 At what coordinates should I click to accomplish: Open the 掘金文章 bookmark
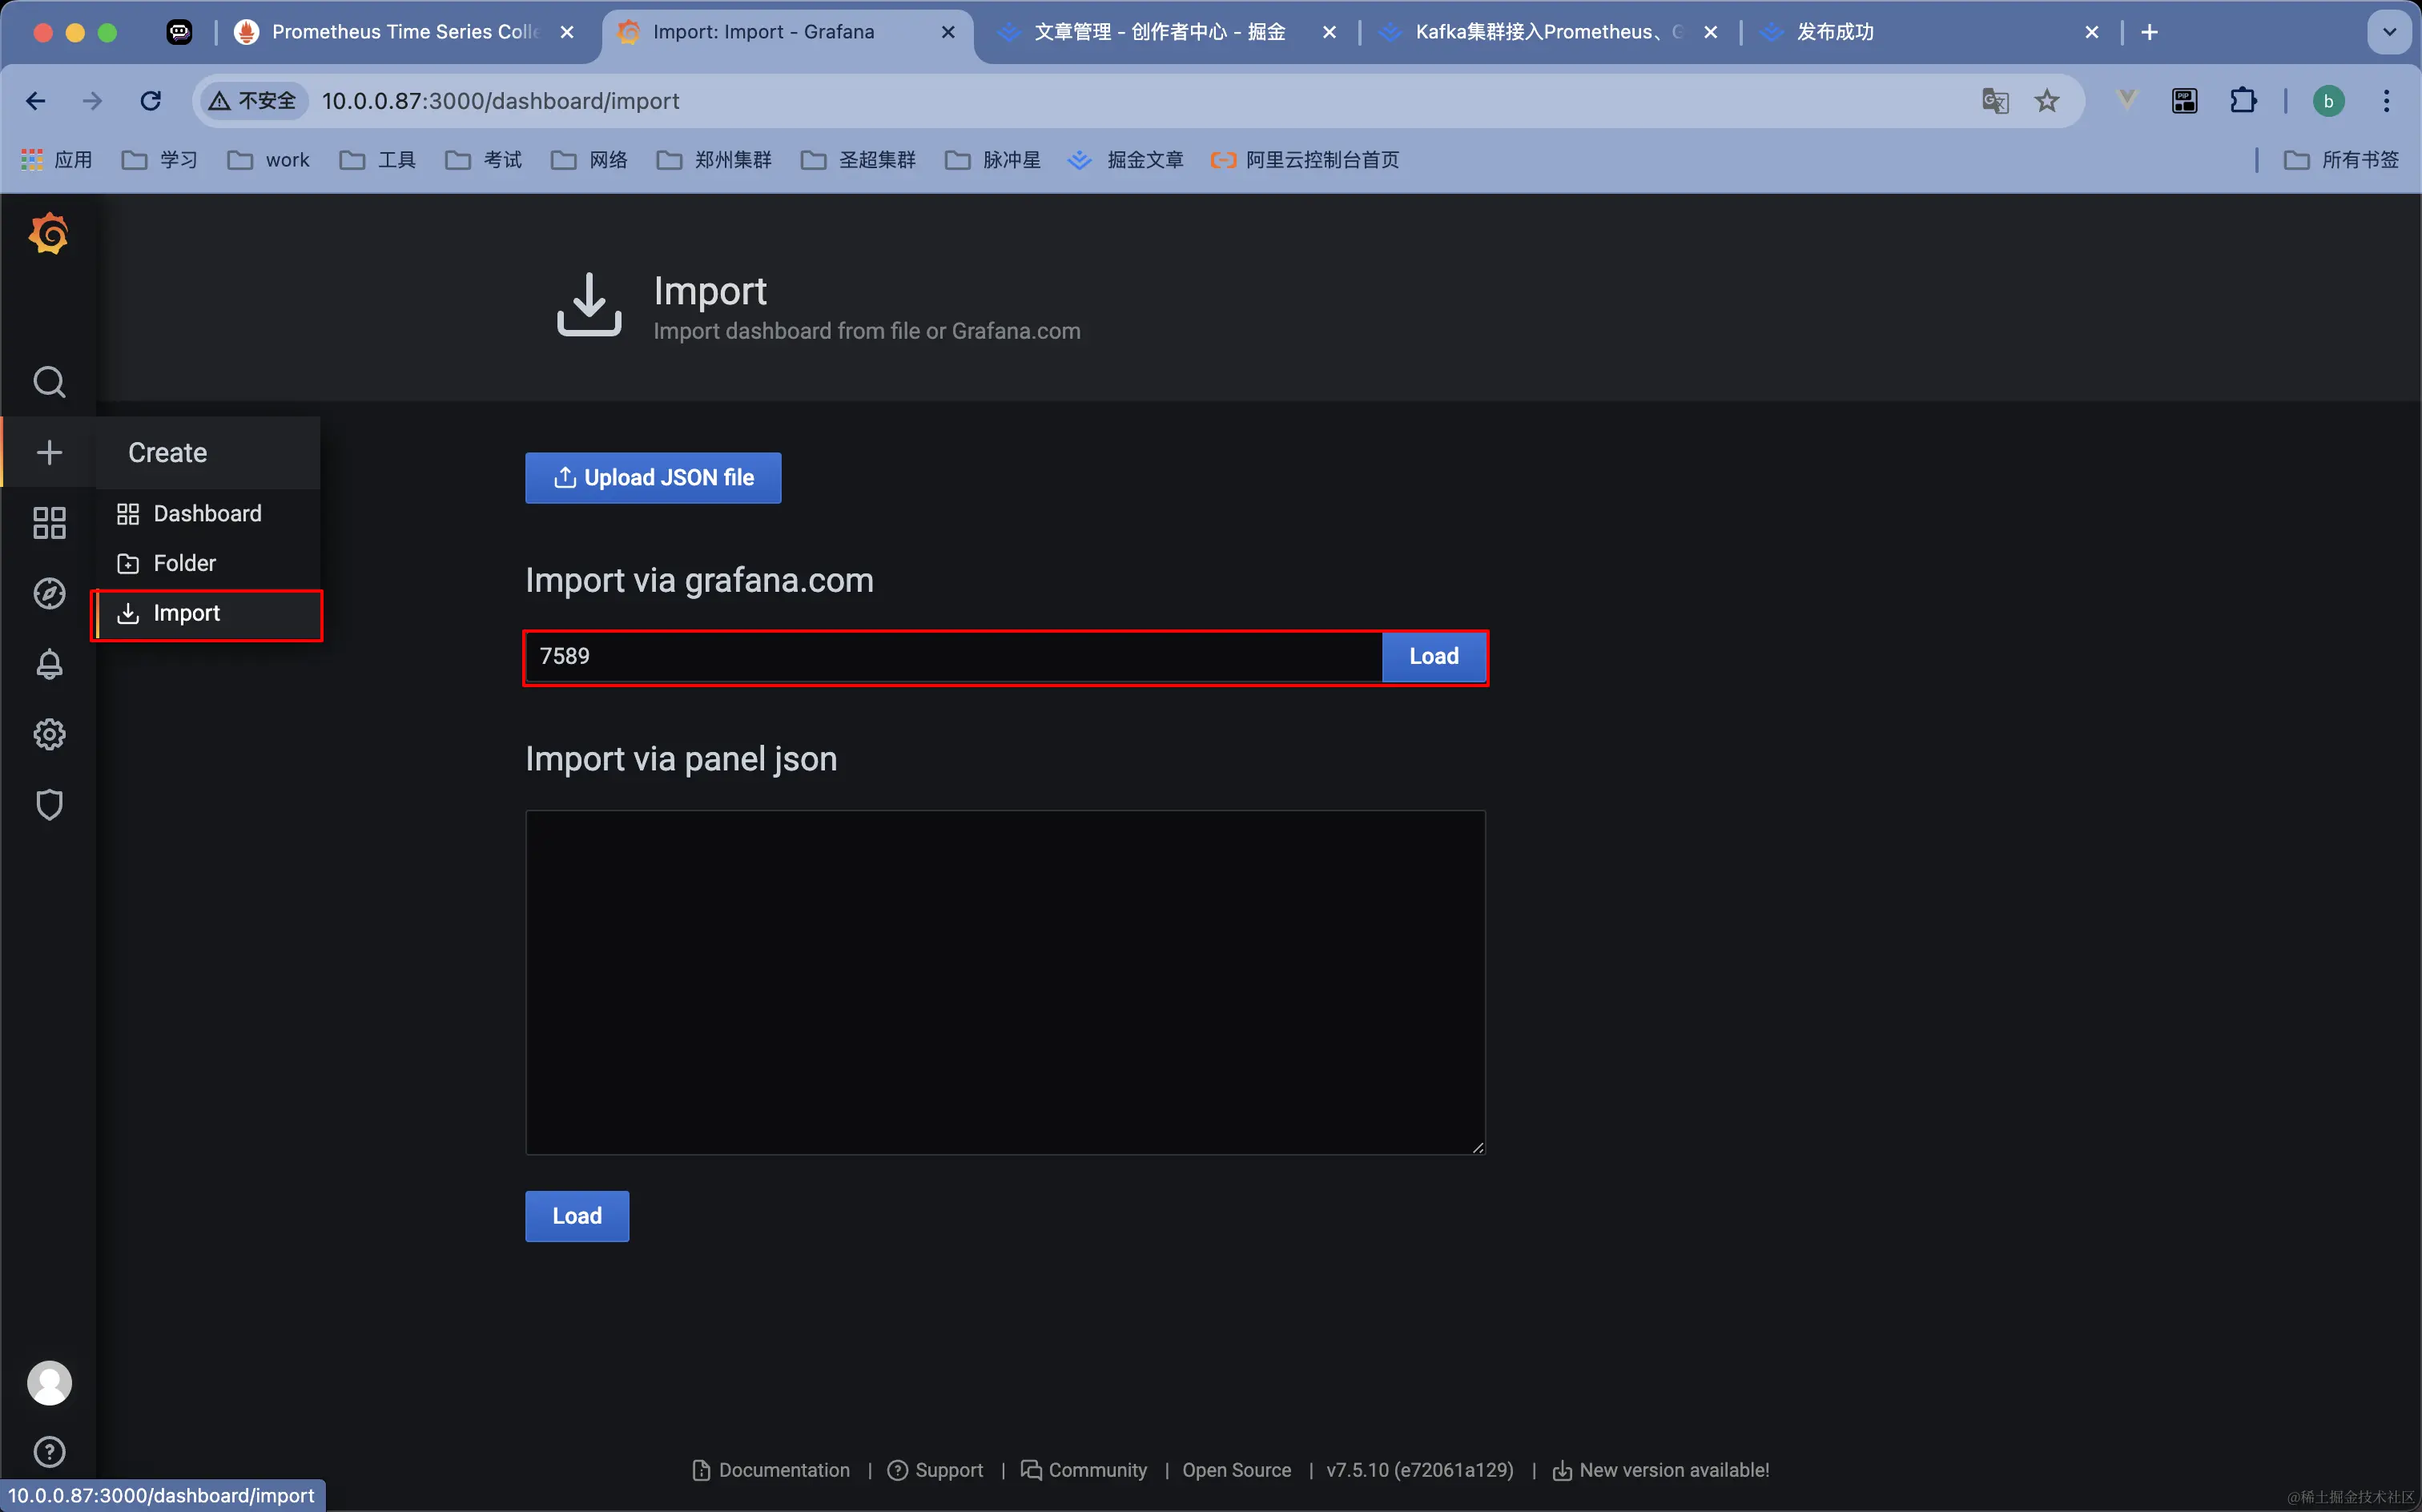(1125, 159)
